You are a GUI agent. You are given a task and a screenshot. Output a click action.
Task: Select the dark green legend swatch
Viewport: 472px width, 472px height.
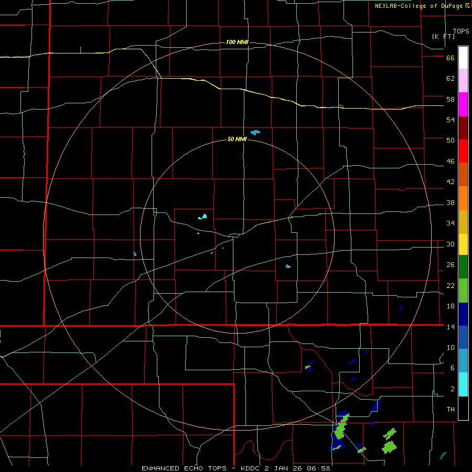tap(463, 267)
